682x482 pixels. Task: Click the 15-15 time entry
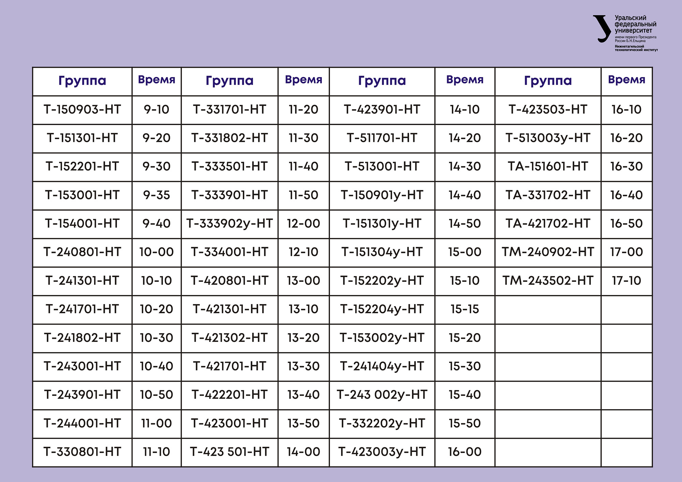point(464,309)
